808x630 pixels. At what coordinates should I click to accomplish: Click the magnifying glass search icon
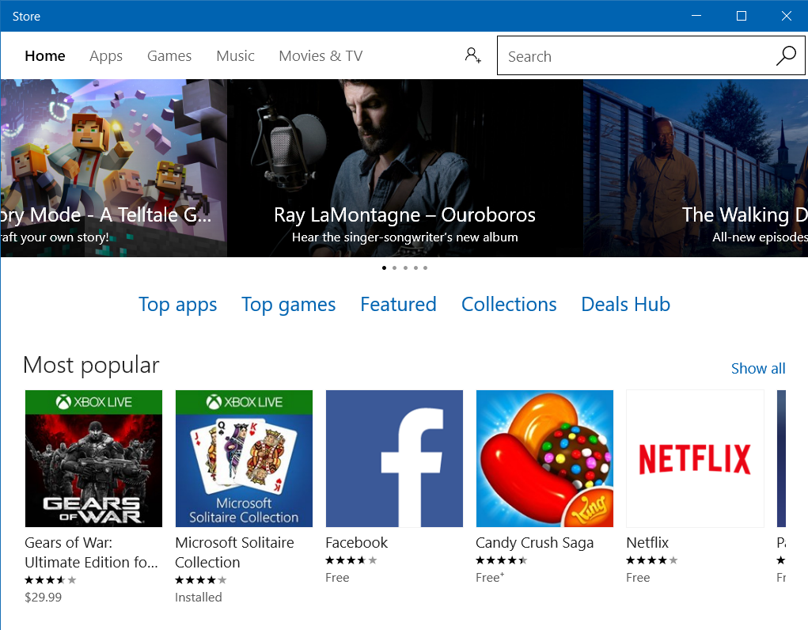787,55
